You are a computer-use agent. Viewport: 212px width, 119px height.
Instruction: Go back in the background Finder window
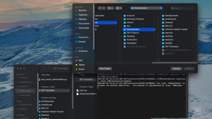click(x=43, y=68)
